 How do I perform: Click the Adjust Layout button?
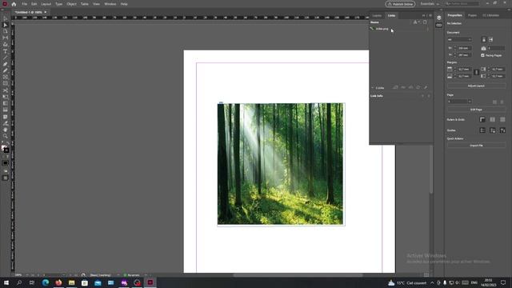point(476,86)
